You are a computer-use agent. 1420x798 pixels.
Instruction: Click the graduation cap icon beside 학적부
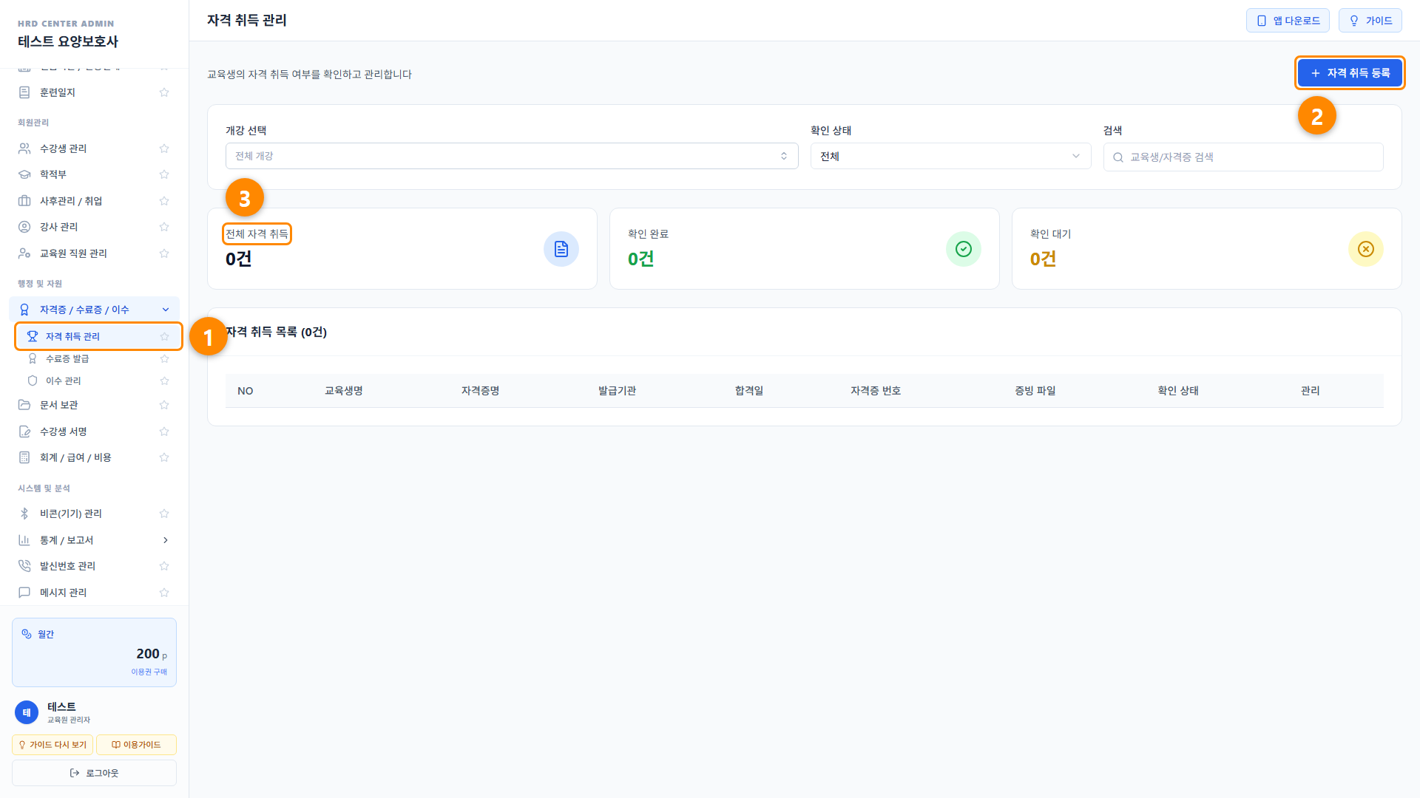point(24,174)
